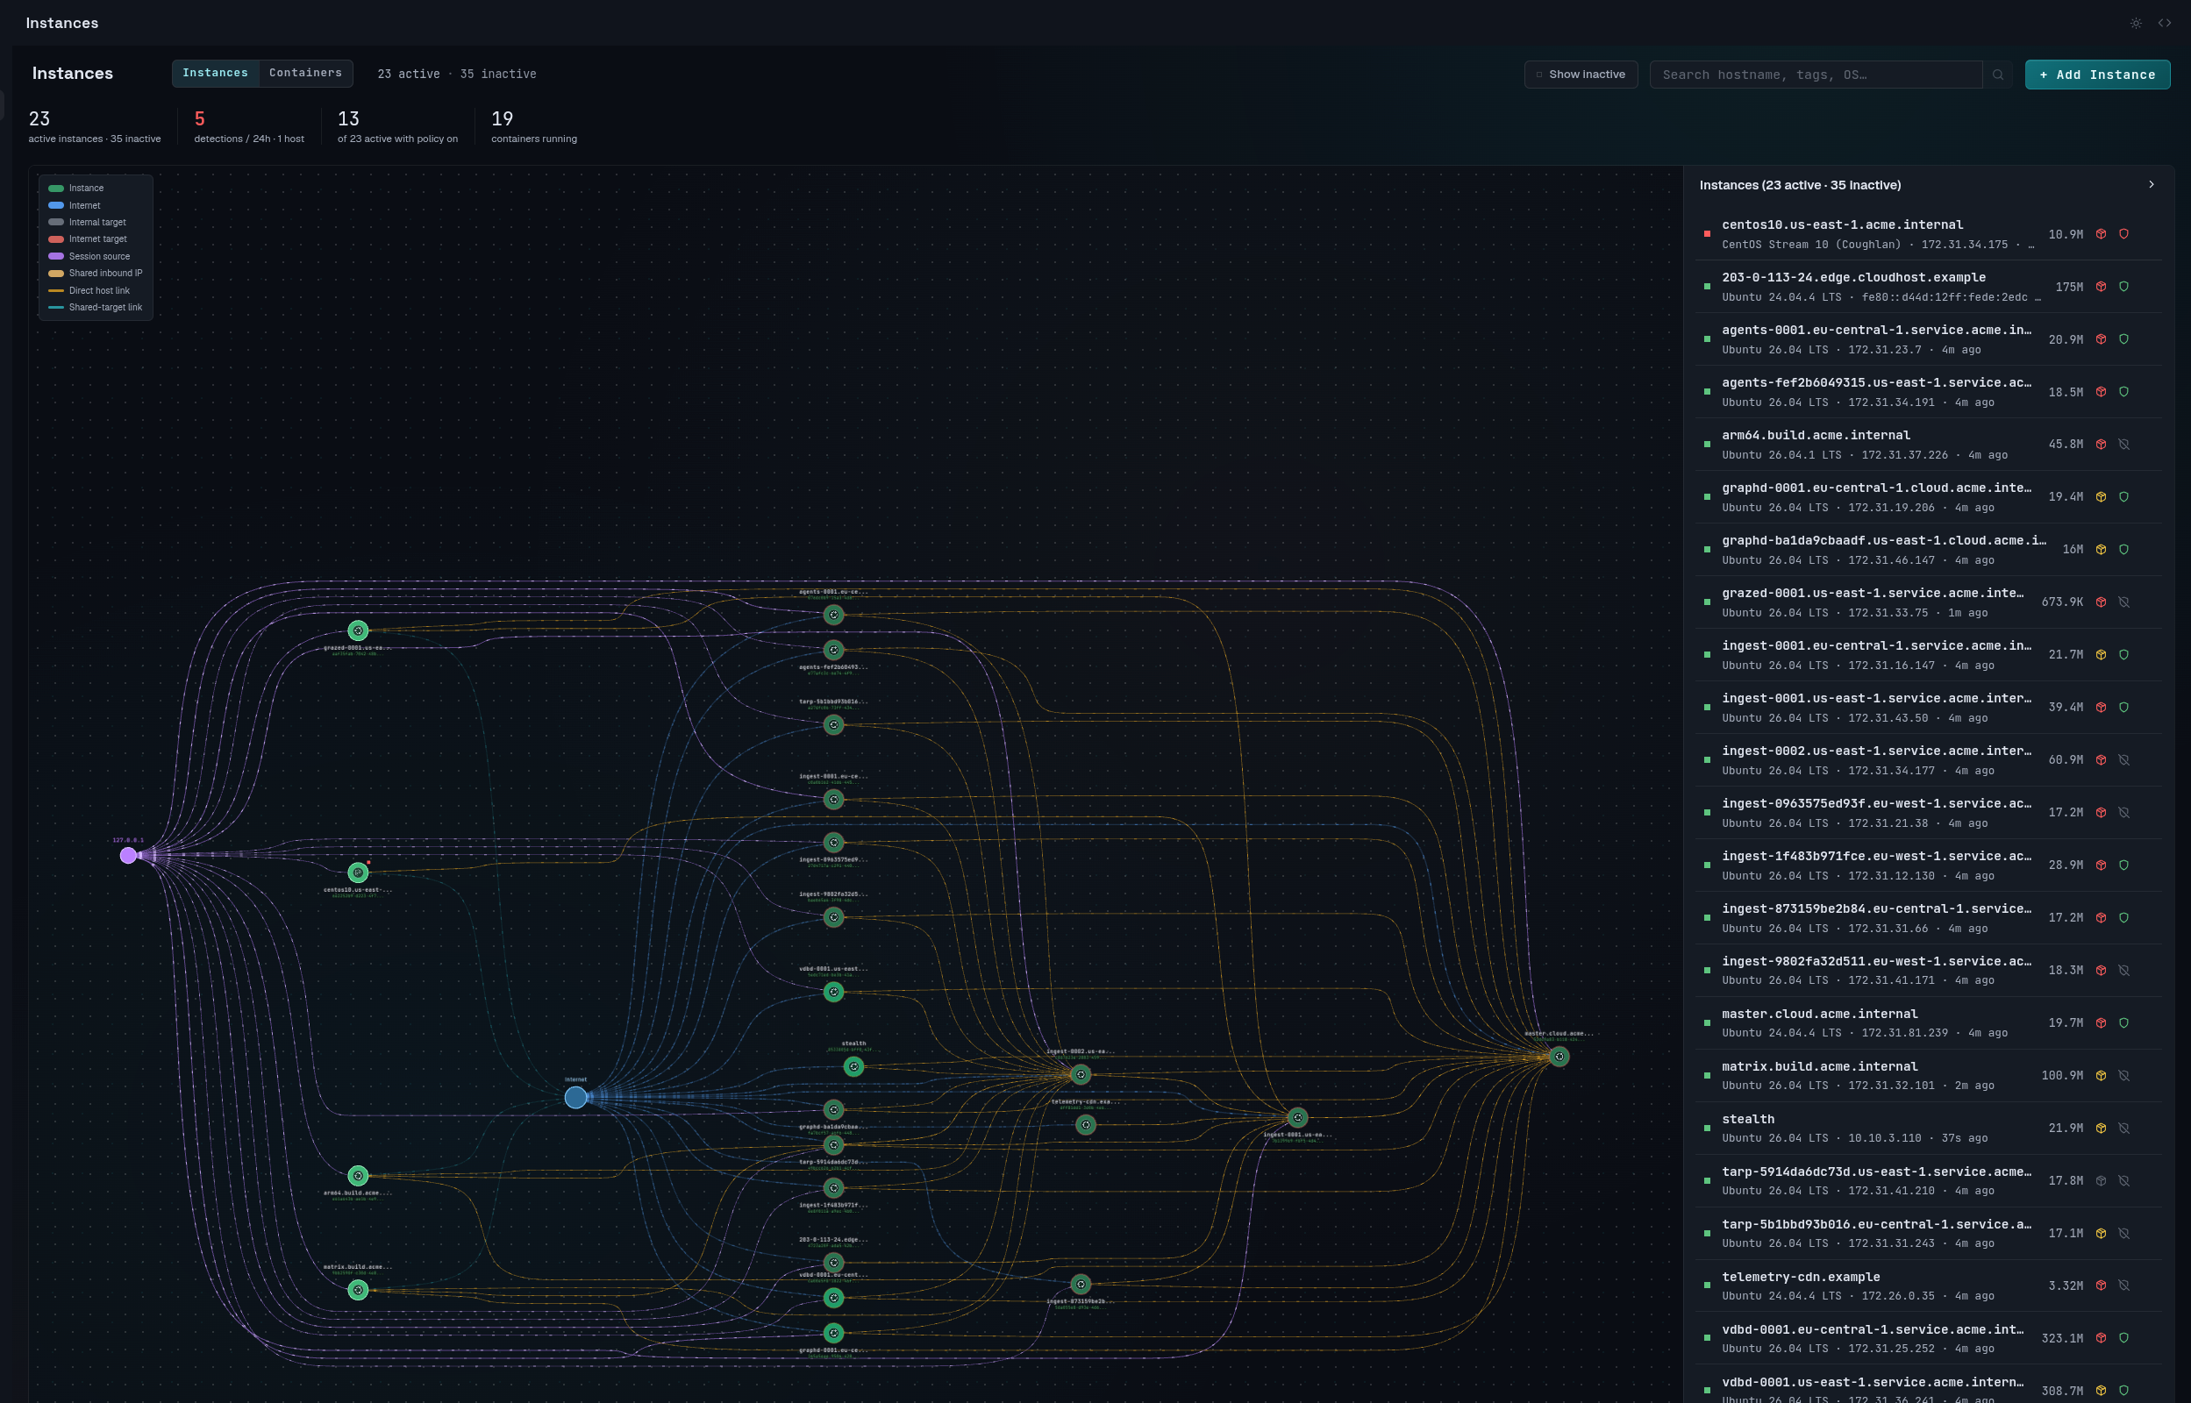Click disabled shield icon on arm64.build.acme.internal row
This screenshot has height=1403, width=2191.
pyautogui.click(x=2123, y=445)
